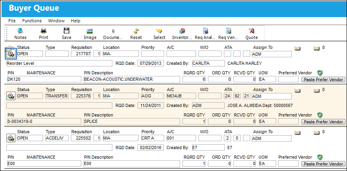Viewport: 347px width, 171px height.
Task: Click first envelope icon in requisition 217787 row
Action: (x=297, y=48)
